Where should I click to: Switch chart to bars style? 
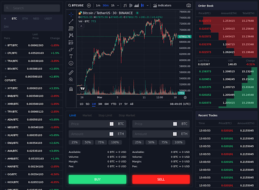coord(125,5)
